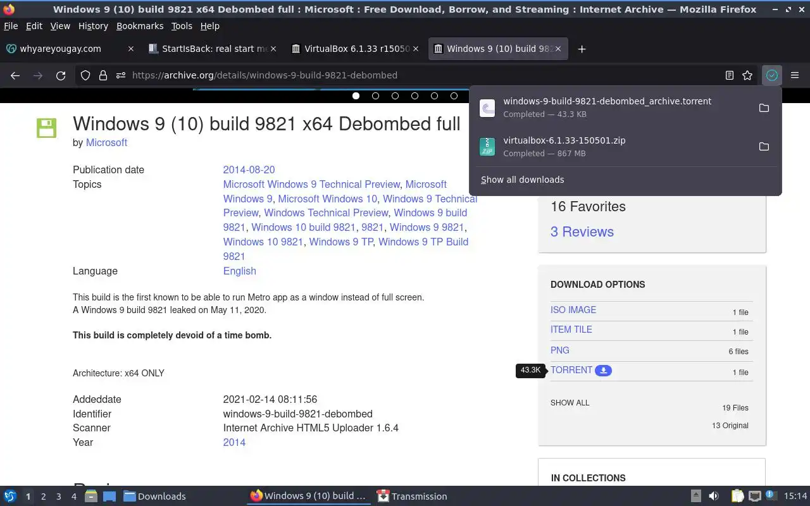Open the View menu

coord(60,26)
